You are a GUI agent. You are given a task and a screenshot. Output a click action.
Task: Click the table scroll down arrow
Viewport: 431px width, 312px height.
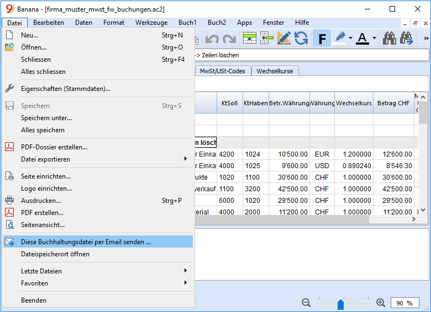point(423,210)
